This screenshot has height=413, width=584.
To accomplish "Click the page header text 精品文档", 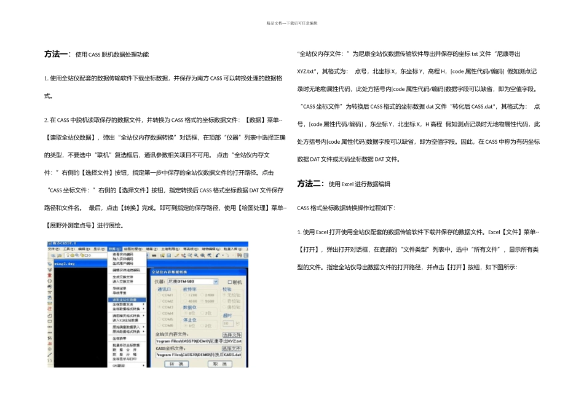I will [275, 23].
